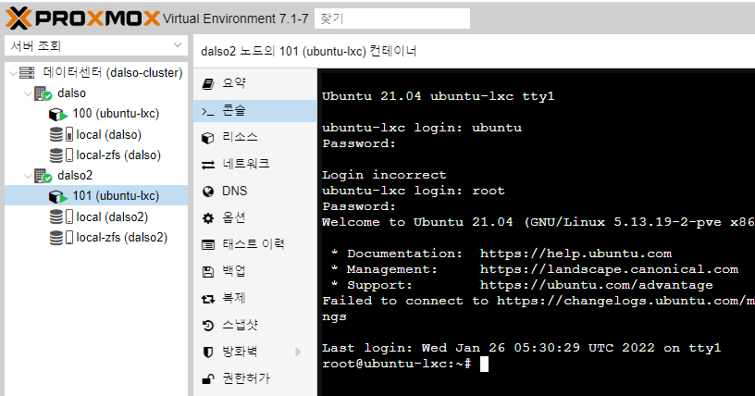Screen dimensions: 755x396
Task: Click the 'Login incorrect' line in console
Action: 384,175
